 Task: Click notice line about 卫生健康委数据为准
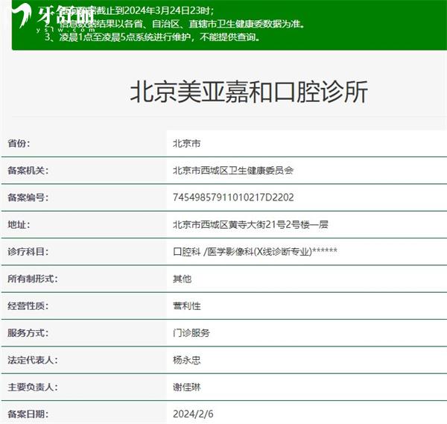[x=175, y=24]
